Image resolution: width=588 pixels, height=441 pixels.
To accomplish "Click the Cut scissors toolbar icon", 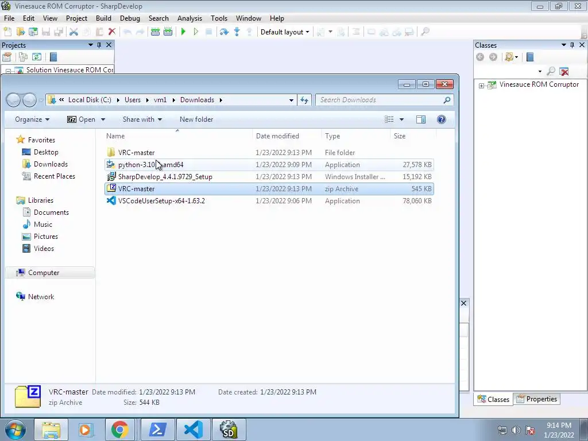I will point(74,32).
